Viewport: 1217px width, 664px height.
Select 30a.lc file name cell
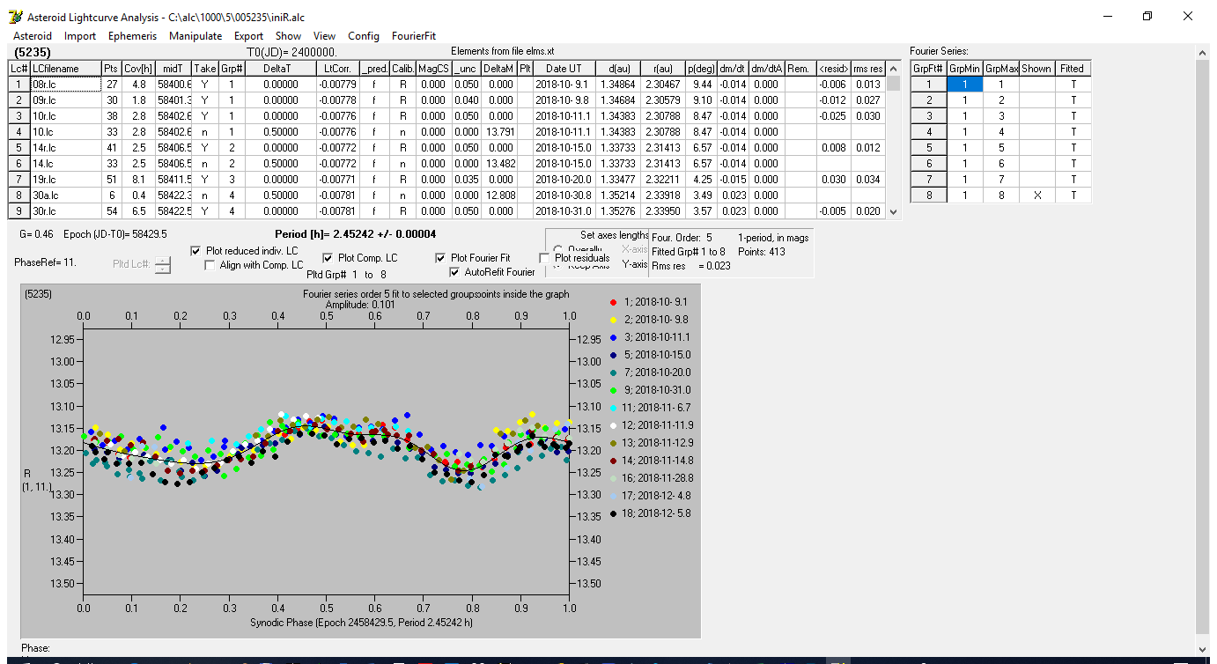[x=64, y=196]
